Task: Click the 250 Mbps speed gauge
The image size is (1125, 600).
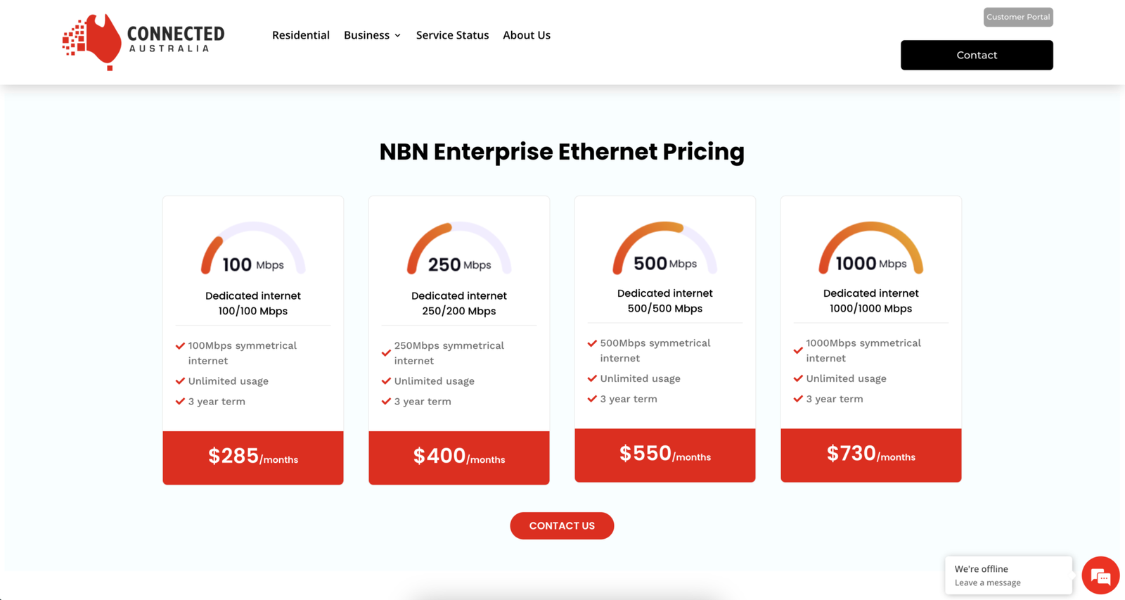Action: click(x=459, y=248)
